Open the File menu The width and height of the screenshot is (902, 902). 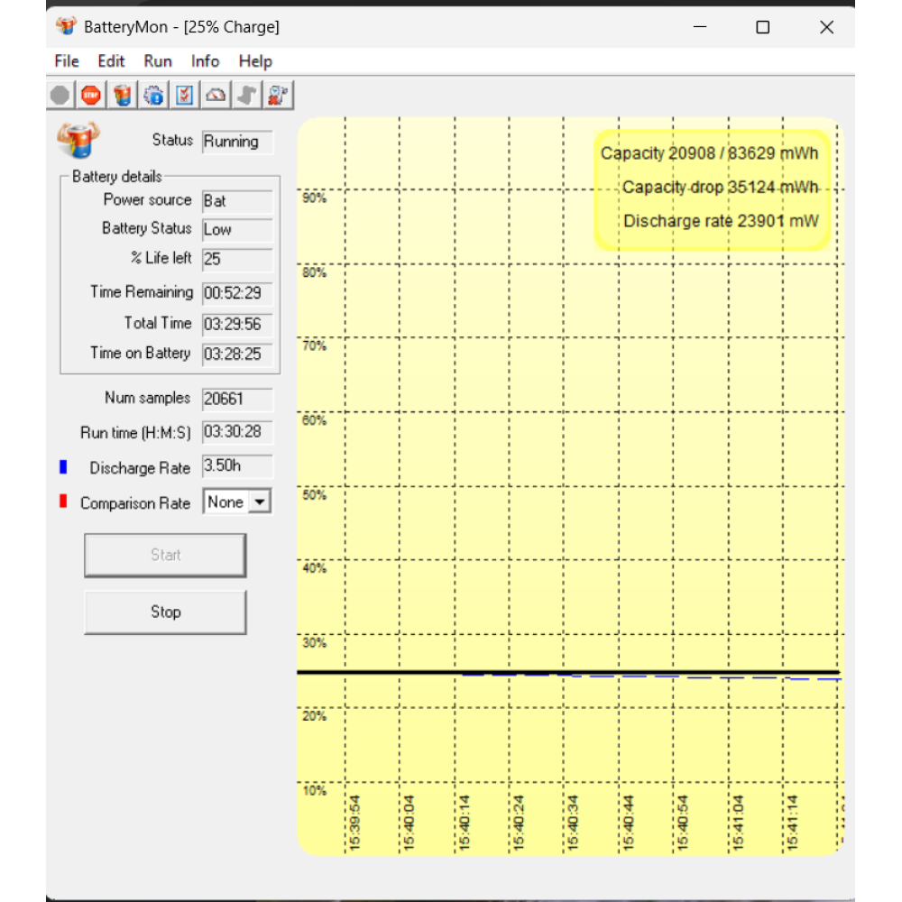tap(67, 61)
